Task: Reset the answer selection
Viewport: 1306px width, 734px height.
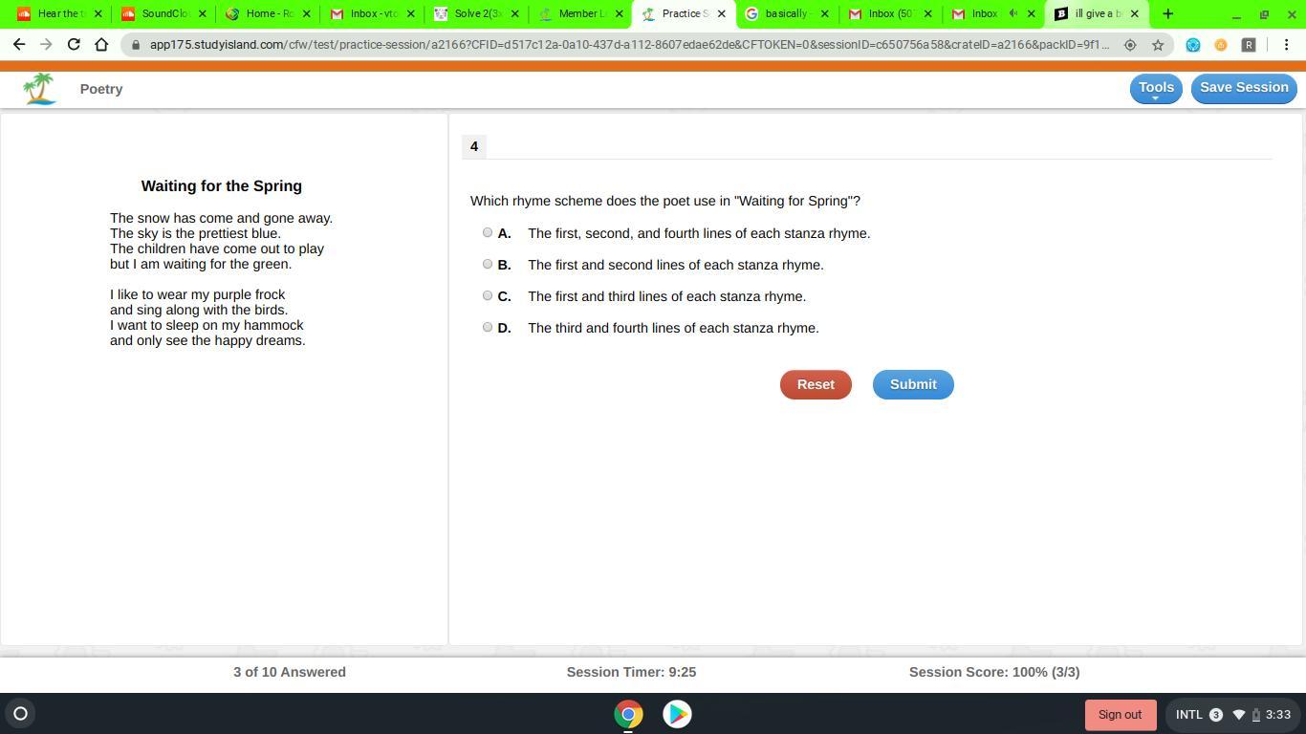Action: pos(816,384)
